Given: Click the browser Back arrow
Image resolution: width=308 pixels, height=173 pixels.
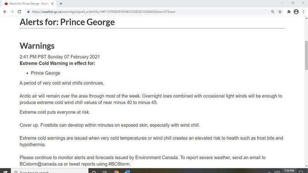Looking at the screenshot, I should (x=5, y=12).
